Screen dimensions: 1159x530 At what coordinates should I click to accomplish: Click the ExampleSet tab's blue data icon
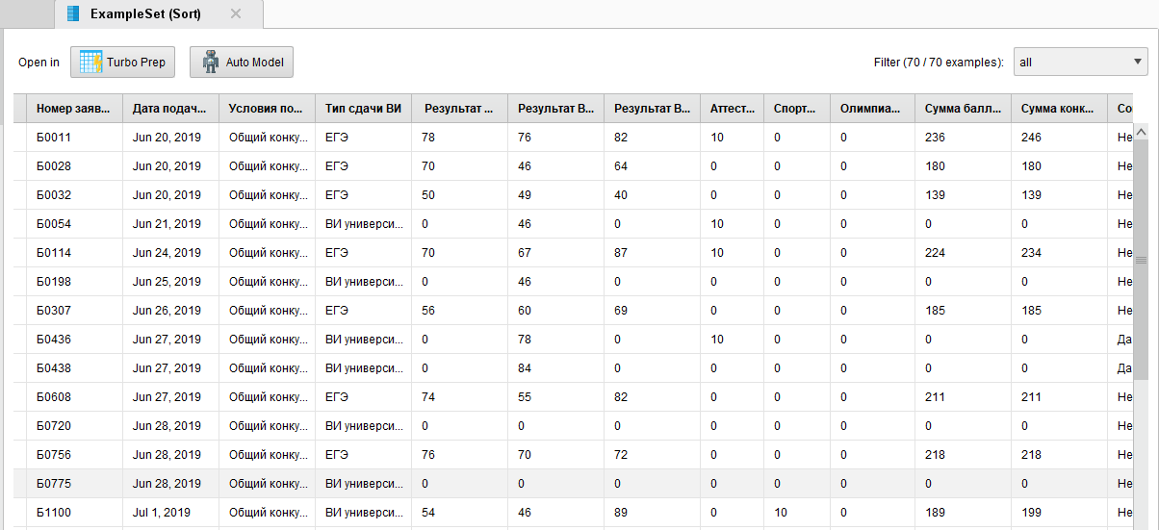(73, 13)
